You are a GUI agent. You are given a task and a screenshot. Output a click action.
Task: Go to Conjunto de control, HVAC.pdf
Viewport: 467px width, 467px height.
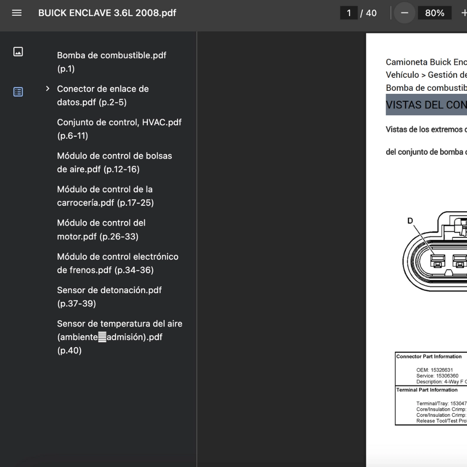click(119, 129)
